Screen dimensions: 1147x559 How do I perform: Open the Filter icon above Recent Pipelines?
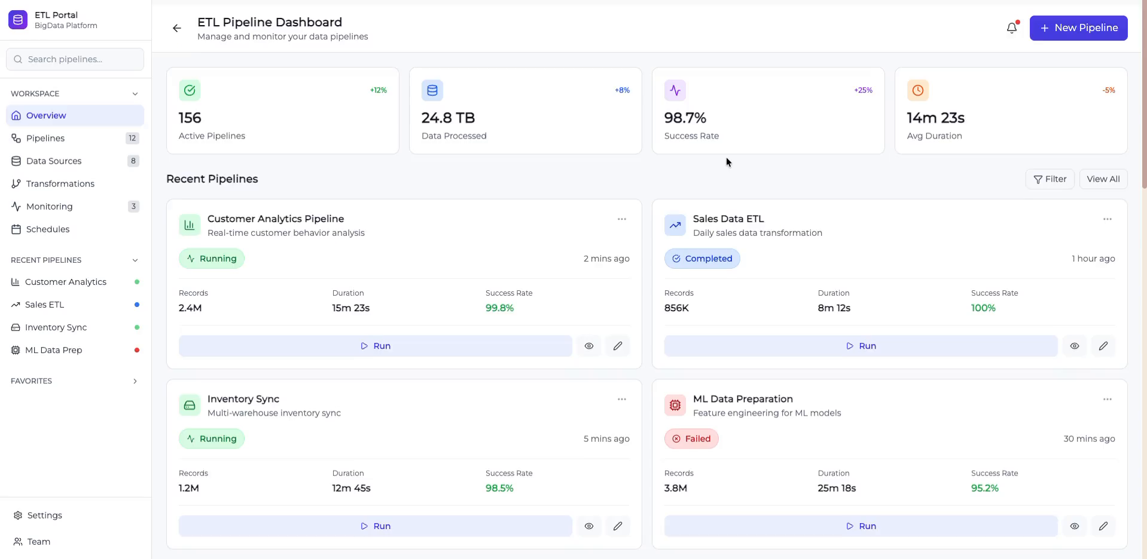pos(1038,179)
